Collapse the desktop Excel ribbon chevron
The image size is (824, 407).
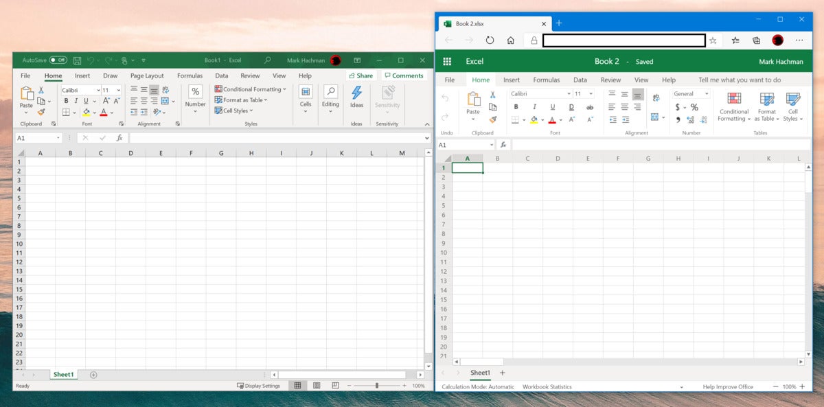point(427,124)
